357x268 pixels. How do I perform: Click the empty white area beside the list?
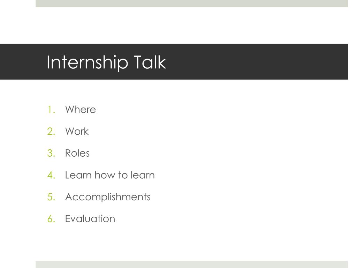pos(250,164)
